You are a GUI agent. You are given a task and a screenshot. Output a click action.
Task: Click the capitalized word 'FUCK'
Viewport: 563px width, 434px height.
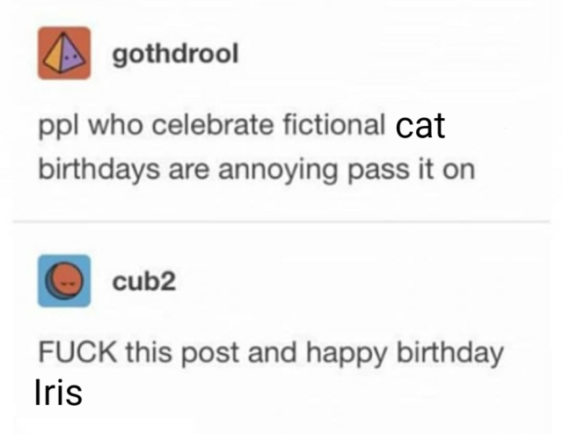tap(77, 351)
